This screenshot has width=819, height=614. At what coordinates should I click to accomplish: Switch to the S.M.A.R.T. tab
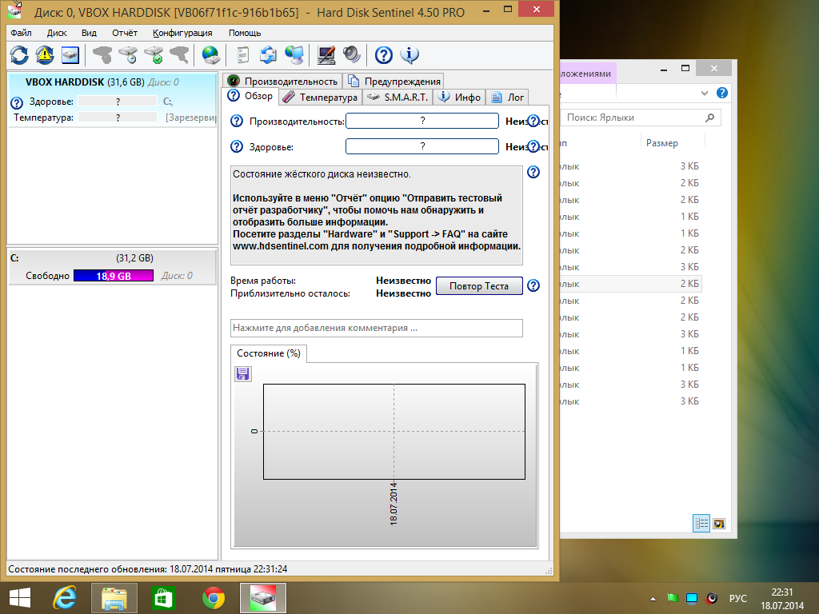(x=398, y=97)
